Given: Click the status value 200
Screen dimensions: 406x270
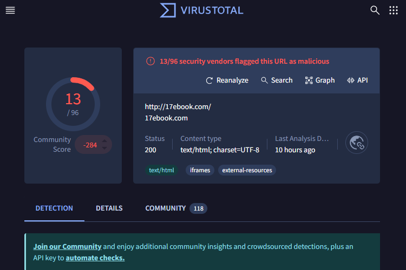Looking at the screenshot, I should tap(150, 150).
